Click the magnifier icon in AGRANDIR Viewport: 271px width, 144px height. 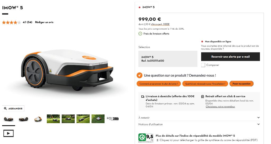[5, 109]
